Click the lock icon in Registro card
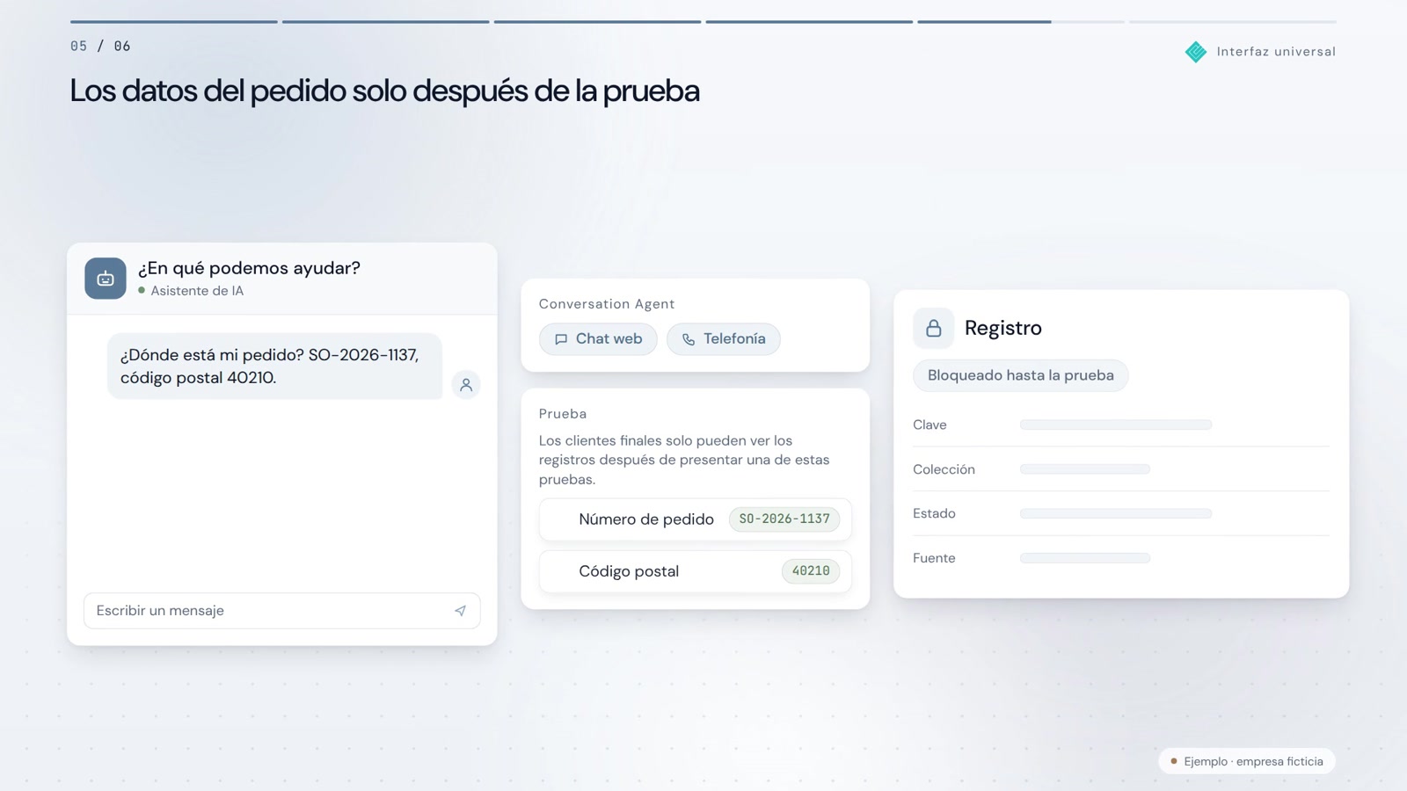This screenshot has height=791, width=1407. tap(934, 328)
